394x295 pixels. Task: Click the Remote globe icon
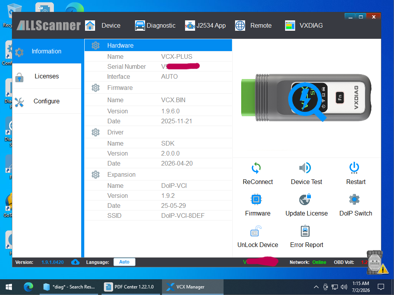[x=240, y=26]
